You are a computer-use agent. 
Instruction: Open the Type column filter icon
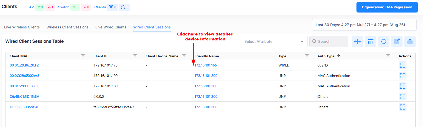307,56
